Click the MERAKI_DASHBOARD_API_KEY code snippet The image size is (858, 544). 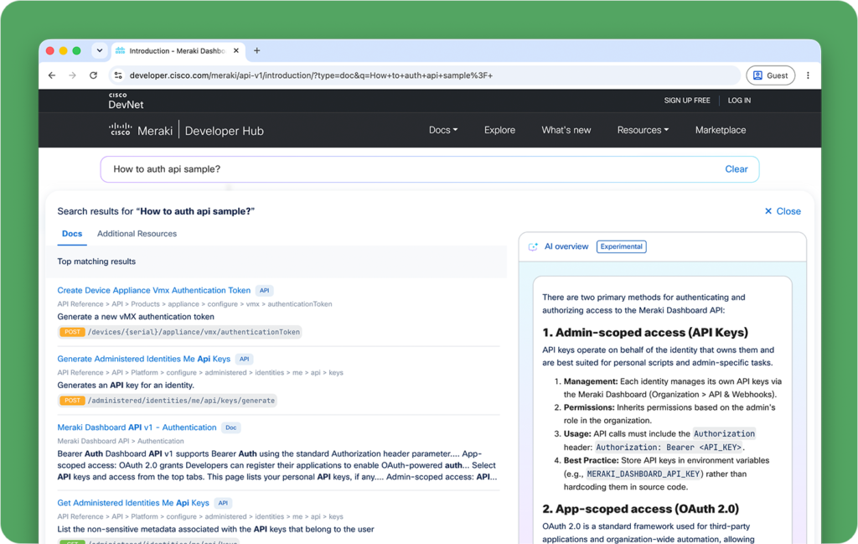tap(643, 474)
